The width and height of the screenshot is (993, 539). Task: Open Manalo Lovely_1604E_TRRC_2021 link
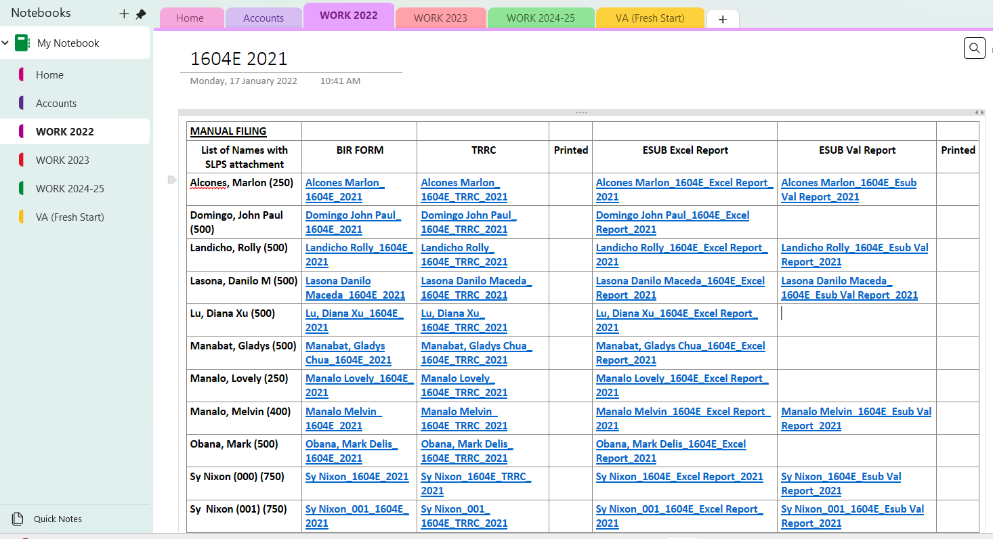464,385
